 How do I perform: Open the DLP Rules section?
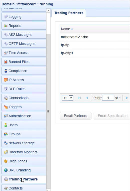(24, 89)
